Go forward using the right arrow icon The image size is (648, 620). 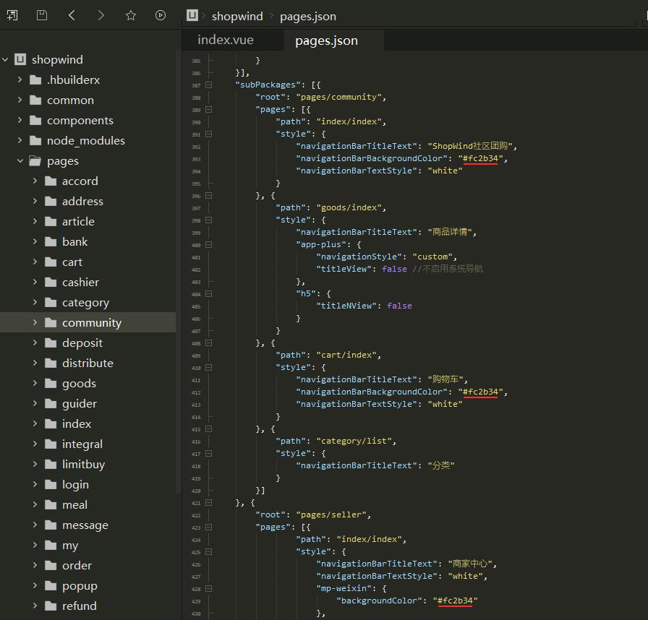coord(101,15)
